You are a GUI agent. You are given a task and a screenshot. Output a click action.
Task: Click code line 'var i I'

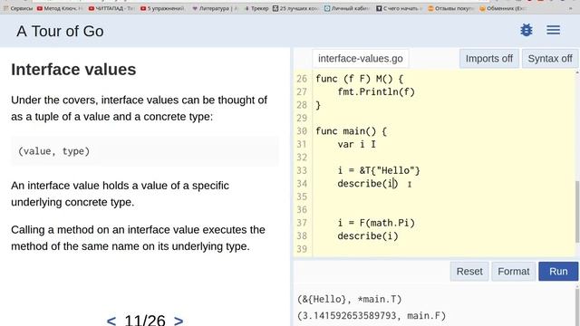click(x=356, y=144)
